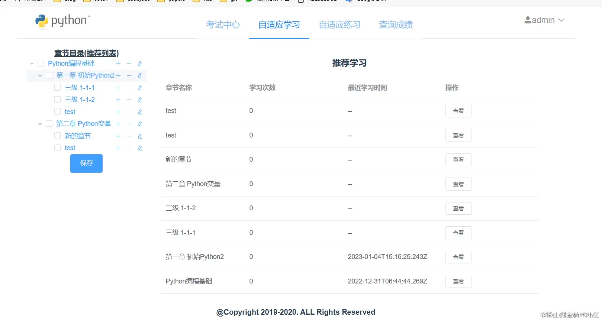Click the 章节名称 column header

pos(179,88)
